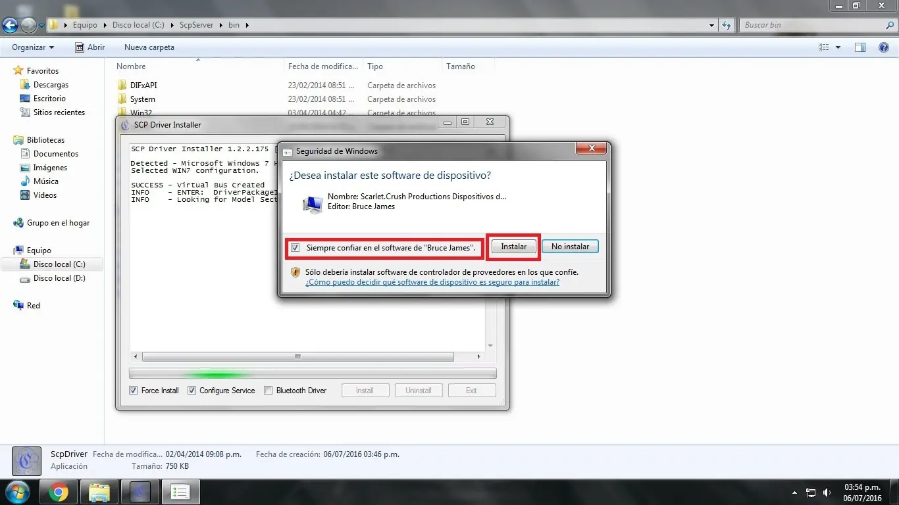
Task: Click the security shield icon in dialog
Action: tap(295, 272)
